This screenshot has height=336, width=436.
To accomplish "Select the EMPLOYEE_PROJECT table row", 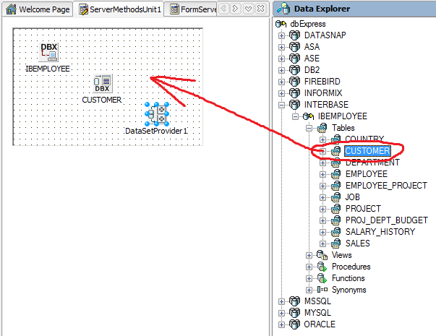I will coord(386,186).
